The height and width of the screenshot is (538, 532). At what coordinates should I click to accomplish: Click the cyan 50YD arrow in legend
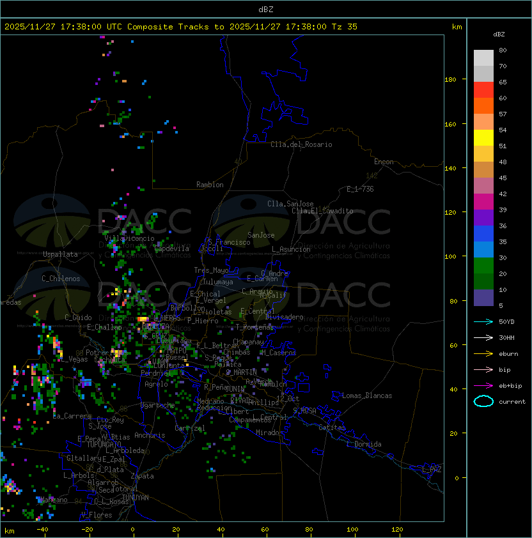point(483,321)
